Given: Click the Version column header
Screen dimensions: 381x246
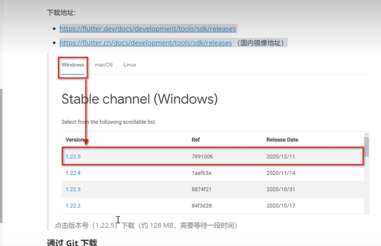Looking at the screenshot, I should (75, 140).
